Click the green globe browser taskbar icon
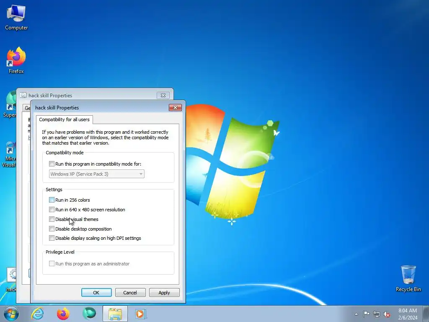The width and height of the screenshot is (429, 322). pyautogui.click(x=89, y=314)
